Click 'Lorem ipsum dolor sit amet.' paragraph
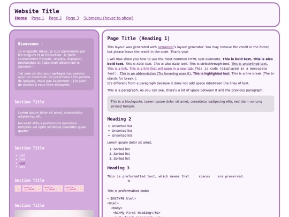The width and height of the screenshot is (289, 217). [130, 143]
